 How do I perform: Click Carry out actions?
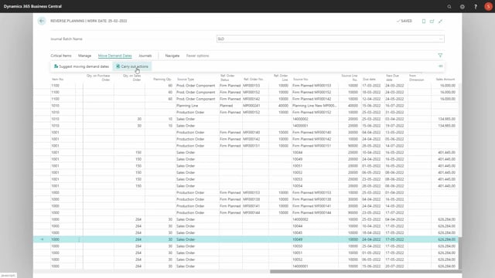pos(132,66)
